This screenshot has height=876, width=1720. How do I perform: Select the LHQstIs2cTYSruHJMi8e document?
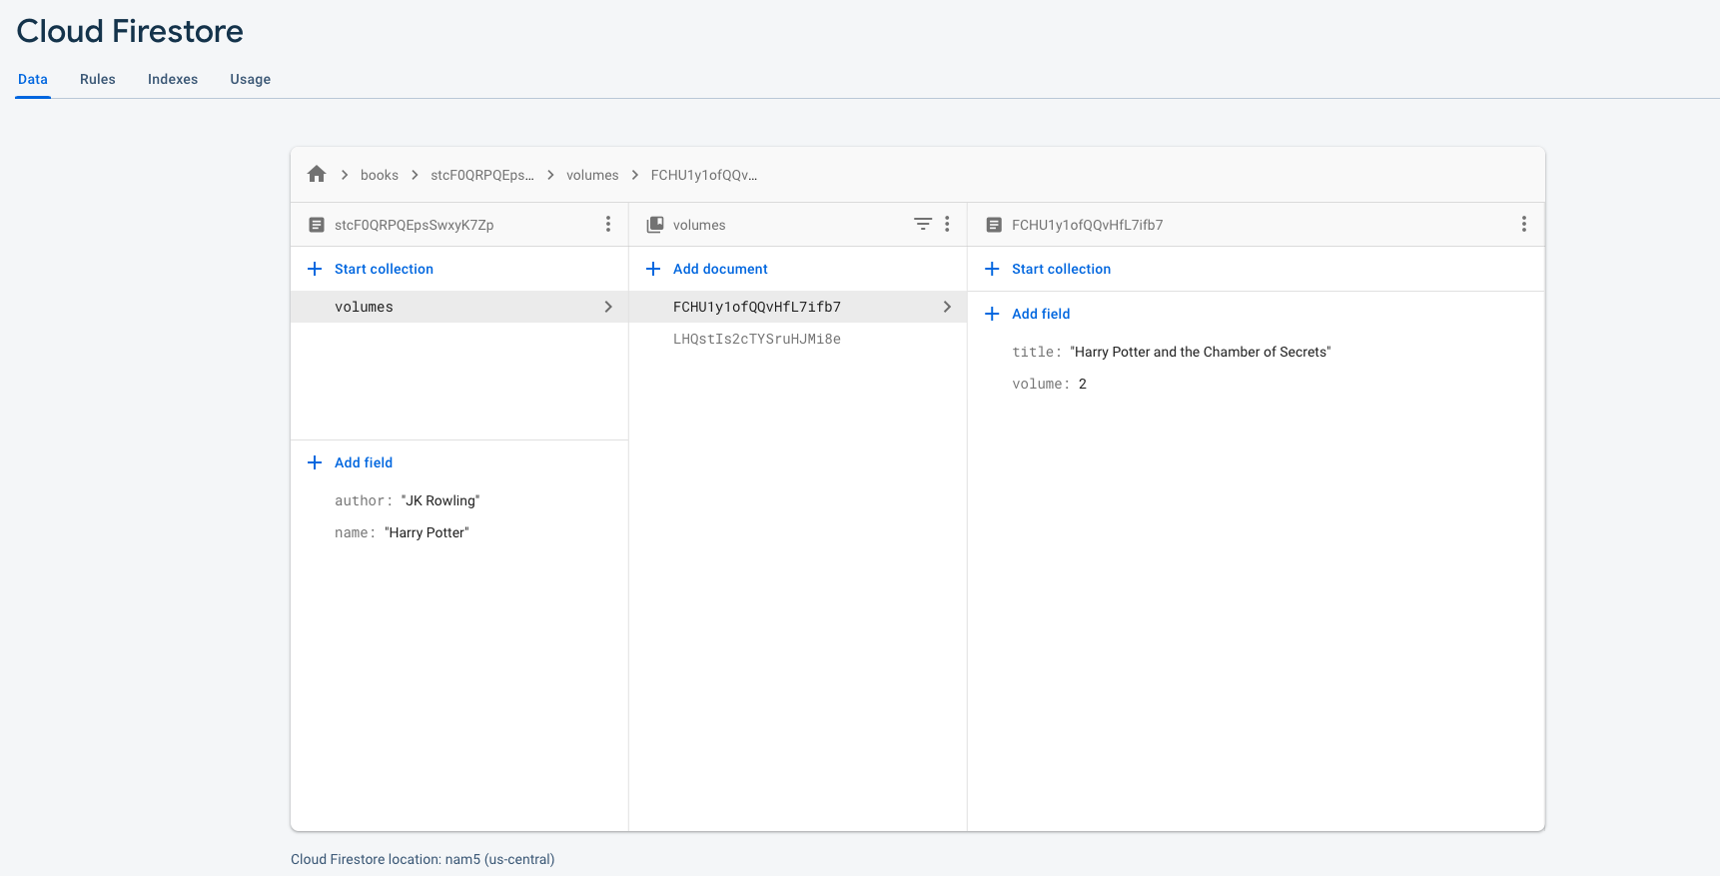point(756,339)
